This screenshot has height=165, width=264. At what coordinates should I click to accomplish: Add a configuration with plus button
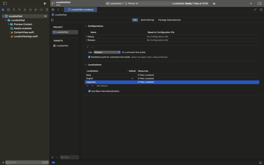pos(87,47)
